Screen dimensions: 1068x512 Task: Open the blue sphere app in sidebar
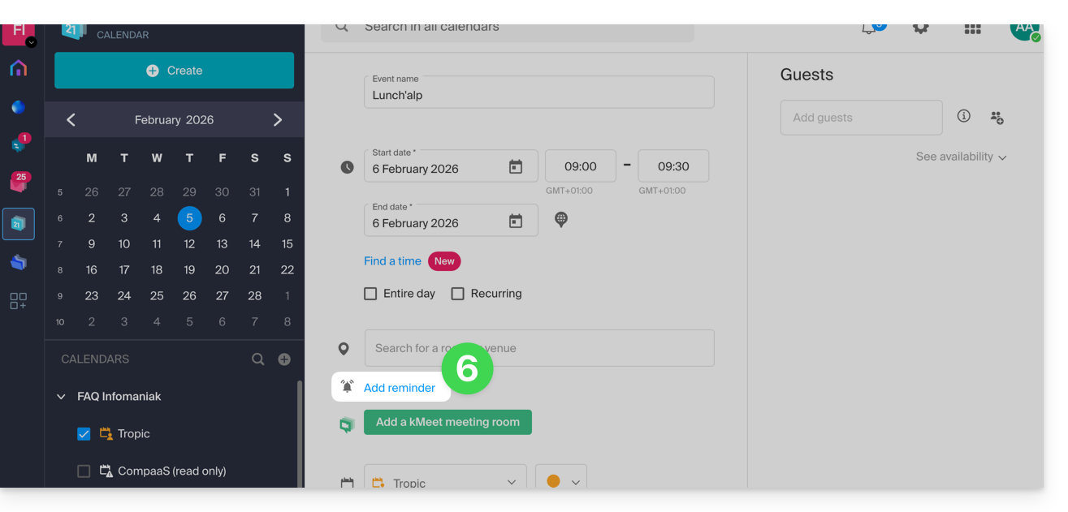click(x=18, y=107)
